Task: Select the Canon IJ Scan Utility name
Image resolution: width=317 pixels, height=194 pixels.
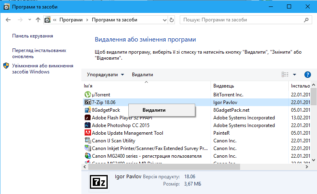Action: (x=113, y=141)
